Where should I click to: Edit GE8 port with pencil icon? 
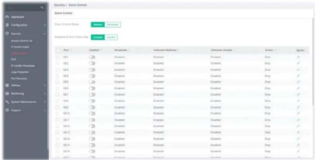pos(298,101)
